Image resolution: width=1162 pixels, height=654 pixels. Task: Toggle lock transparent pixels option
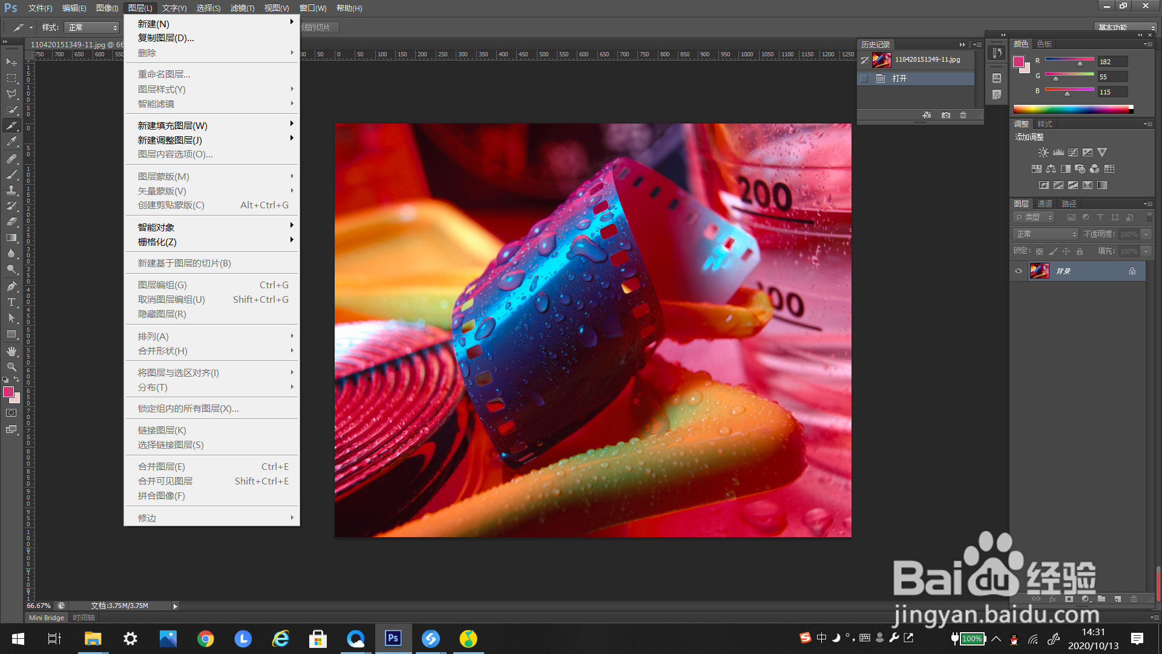(1039, 251)
